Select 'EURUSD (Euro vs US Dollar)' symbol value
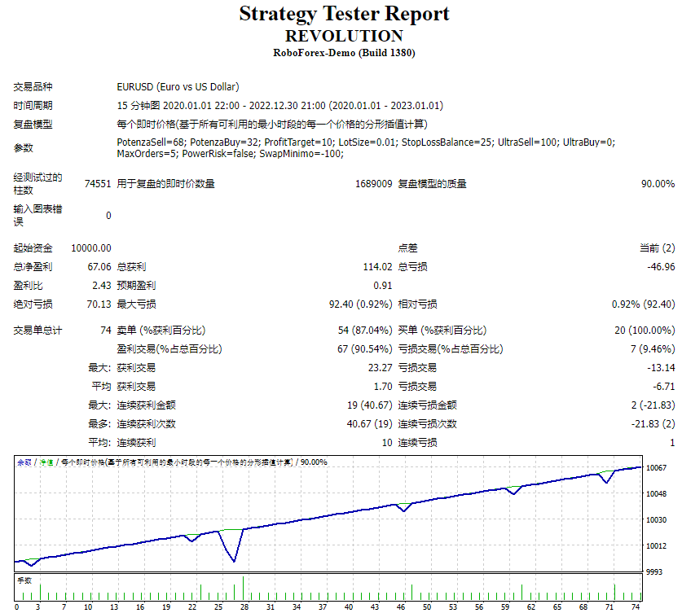 coord(178,87)
